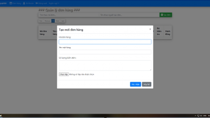Focus the Mã đơn hàng input field

(x=105, y=42)
